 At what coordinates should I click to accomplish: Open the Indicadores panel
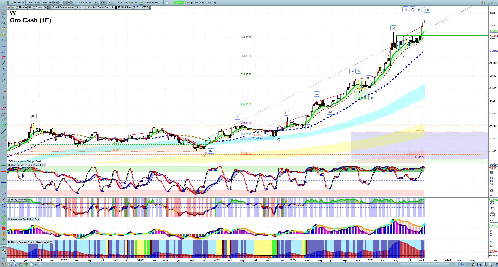tap(152, 3)
